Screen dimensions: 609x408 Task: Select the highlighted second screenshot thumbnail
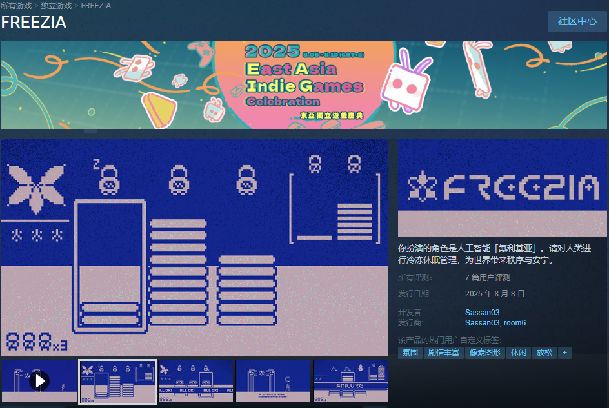pos(117,381)
